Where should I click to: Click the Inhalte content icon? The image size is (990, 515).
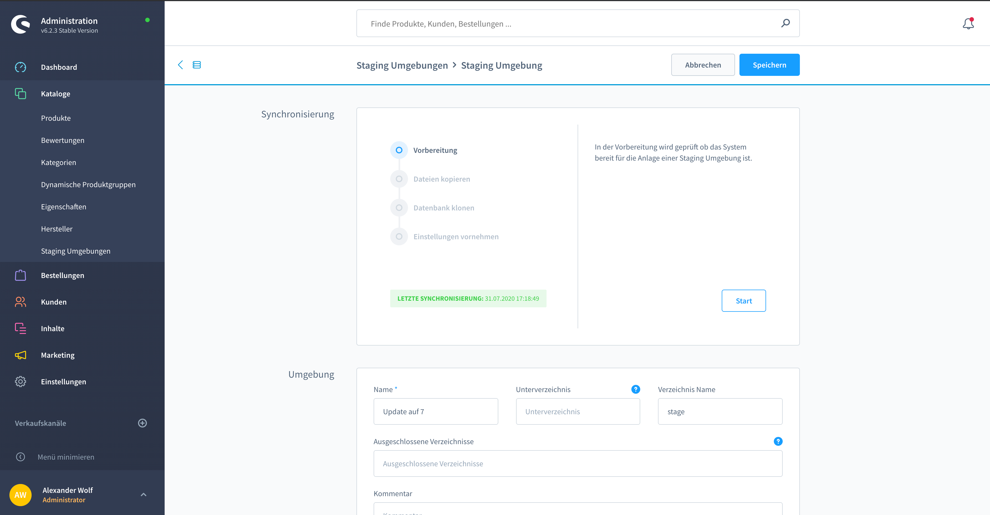tap(20, 328)
